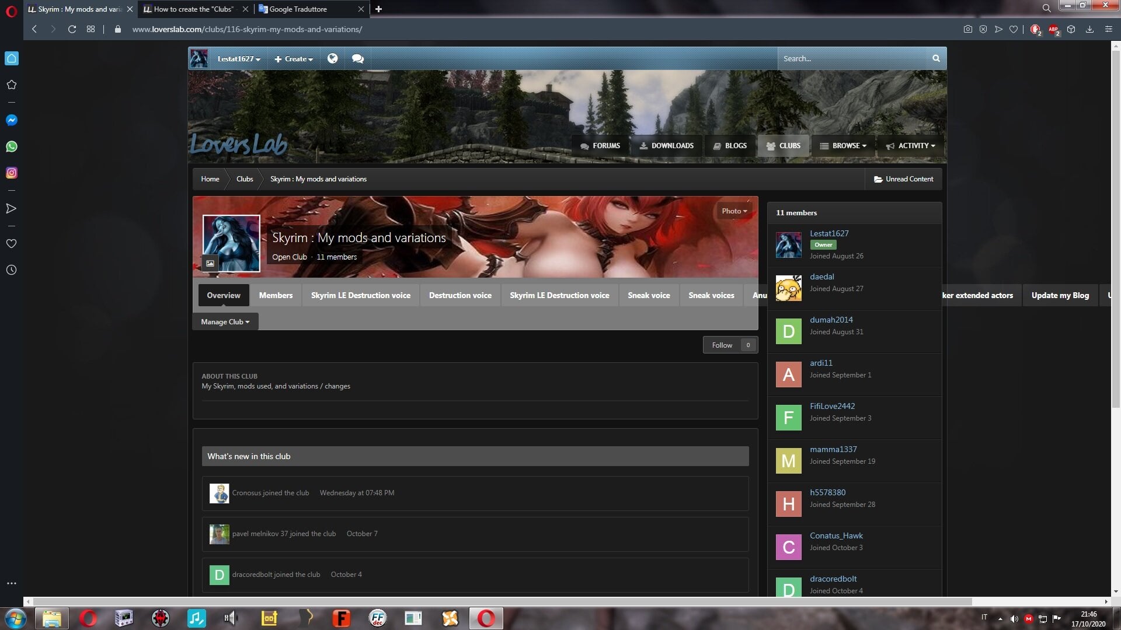Open a new browser tab

pos(378,9)
